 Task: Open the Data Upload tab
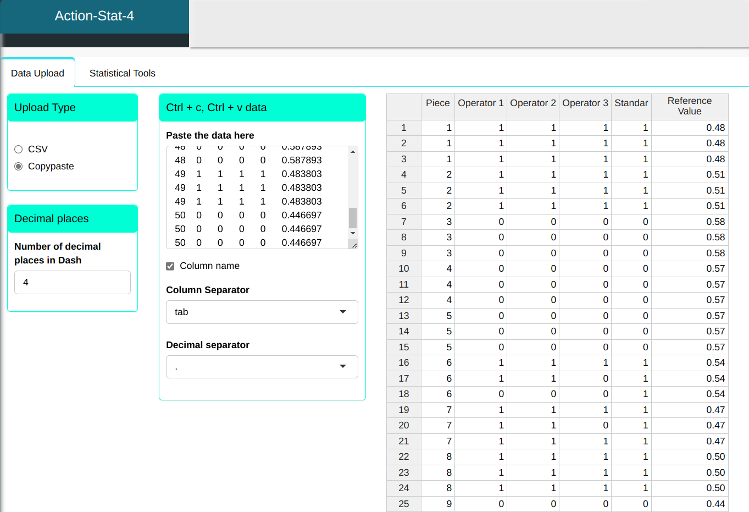[37, 73]
